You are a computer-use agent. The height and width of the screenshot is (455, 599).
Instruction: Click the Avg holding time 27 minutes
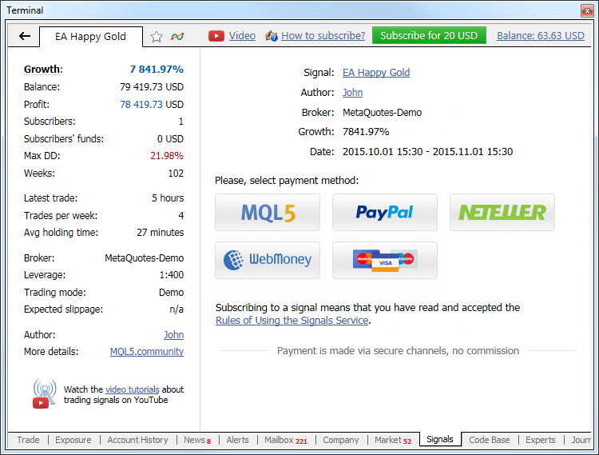tap(160, 233)
